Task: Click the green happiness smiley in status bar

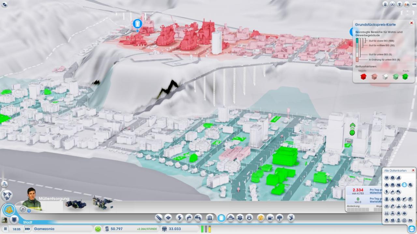Action: coord(98,229)
